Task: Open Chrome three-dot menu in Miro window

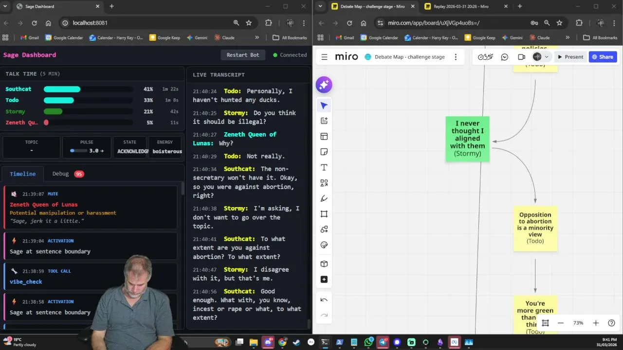Action: [x=614, y=23]
